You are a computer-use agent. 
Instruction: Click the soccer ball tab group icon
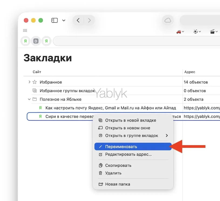point(196,31)
